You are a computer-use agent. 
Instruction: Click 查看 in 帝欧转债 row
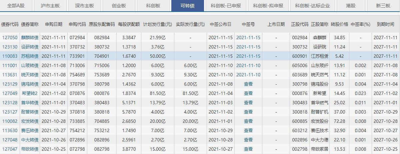(x=248, y=149)
